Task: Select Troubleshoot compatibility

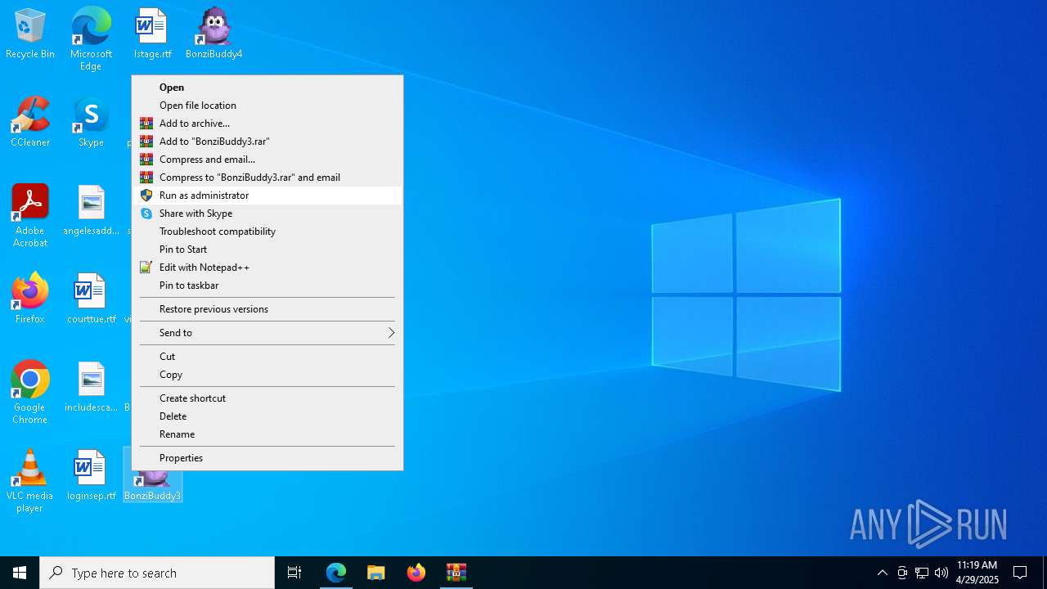Action: point(267,232)
